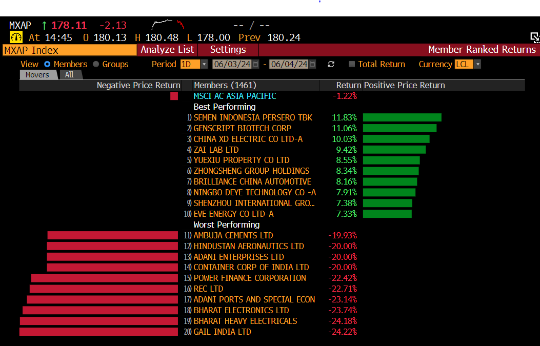This screenshot has width=540, height=346.
Task: Select BHARAT ELECTRONICS LTD row
Action: click(x=241, y=310)
